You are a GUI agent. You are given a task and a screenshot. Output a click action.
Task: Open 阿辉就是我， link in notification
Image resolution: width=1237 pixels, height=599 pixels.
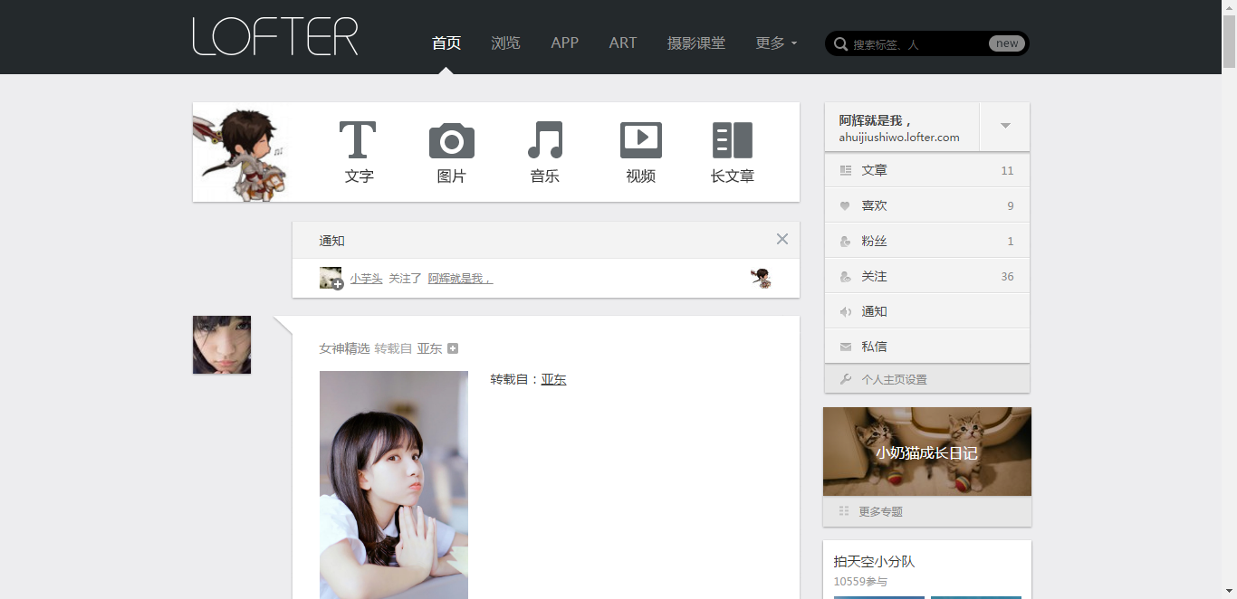tap(461, 279)
